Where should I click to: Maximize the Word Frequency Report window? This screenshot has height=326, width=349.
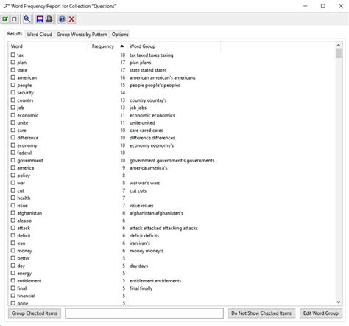(x=323, y=6)
